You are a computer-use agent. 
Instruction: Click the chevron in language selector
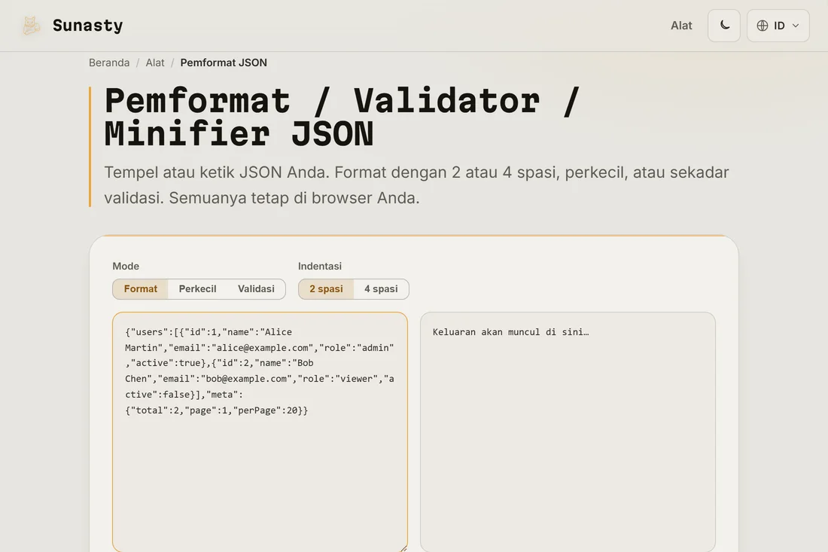point(796,26)
